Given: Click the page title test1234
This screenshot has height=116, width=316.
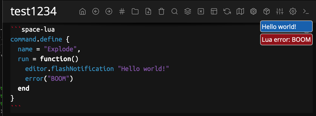Looking at the screenshot, I should click(x=33, y=11).
